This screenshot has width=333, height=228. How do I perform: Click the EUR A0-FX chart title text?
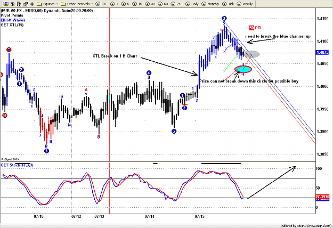click(x=47, y=11)
